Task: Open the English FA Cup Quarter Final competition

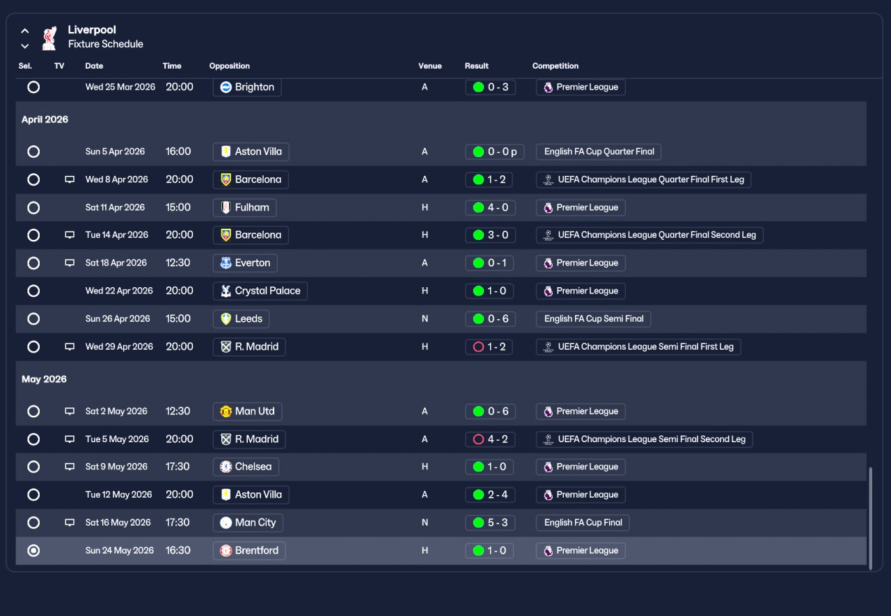Action: (x=599, y=152)
